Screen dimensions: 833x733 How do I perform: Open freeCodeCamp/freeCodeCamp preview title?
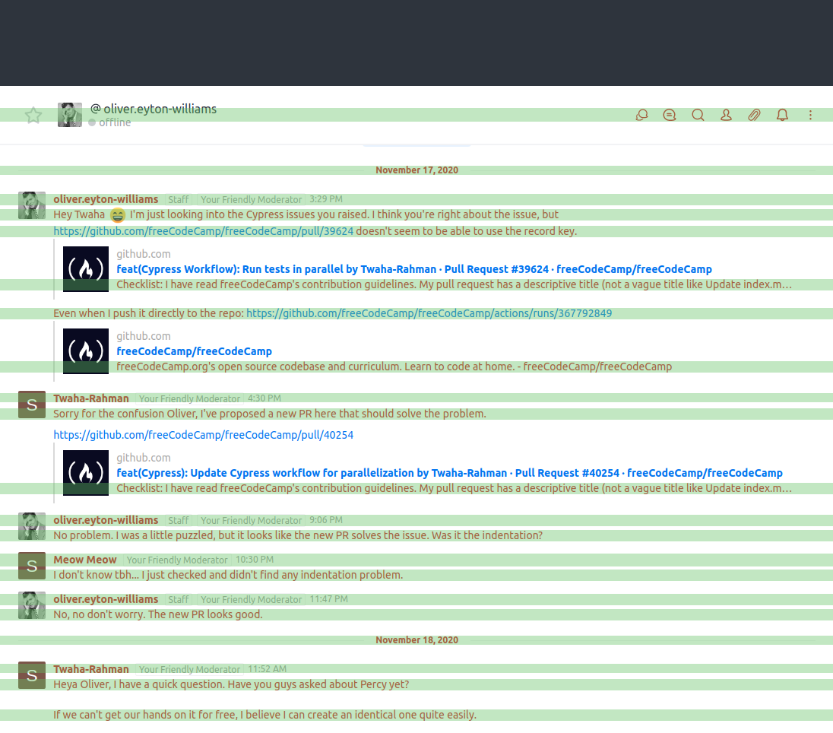pyautogui.click(x=194, y=351)
